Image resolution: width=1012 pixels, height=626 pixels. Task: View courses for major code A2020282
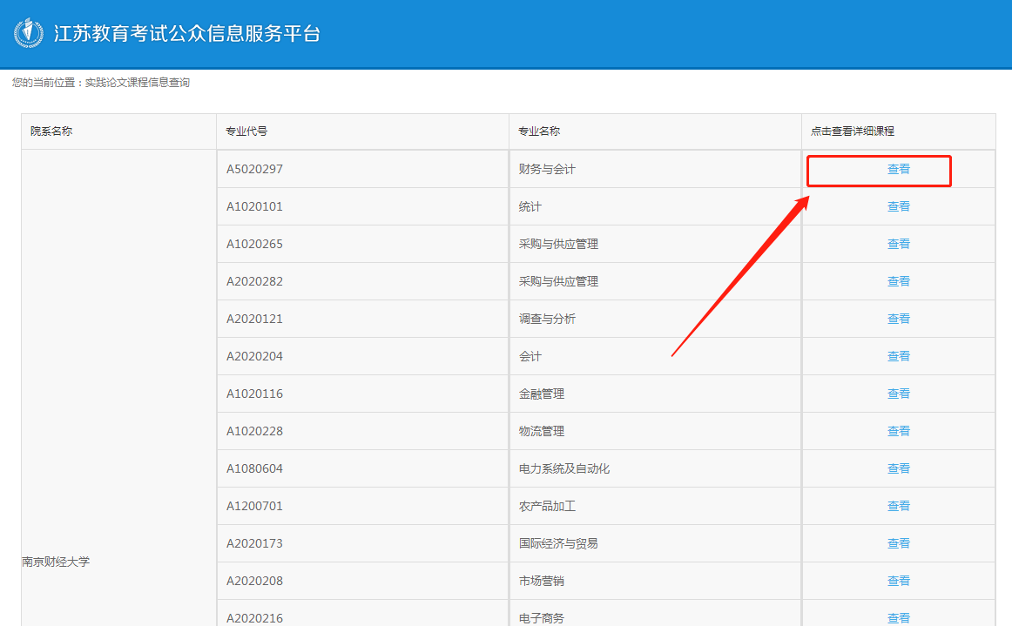click(898, 282)
